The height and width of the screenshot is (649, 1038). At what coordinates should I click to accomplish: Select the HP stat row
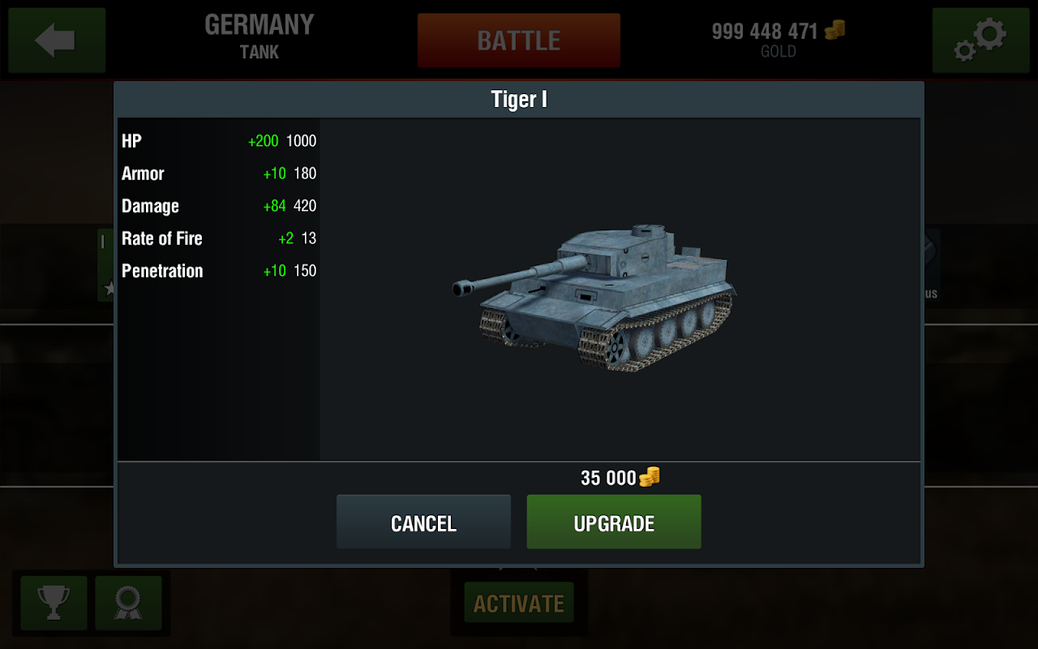(x=219, y=141)
